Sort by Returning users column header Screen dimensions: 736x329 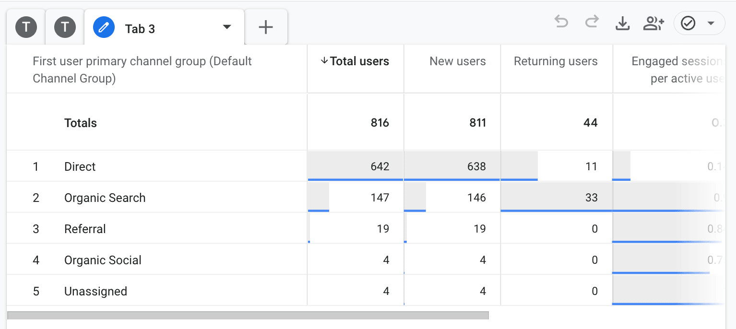[x=555, y=61]
